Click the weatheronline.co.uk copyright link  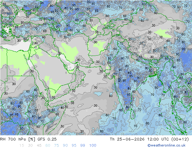click(167, 145)
